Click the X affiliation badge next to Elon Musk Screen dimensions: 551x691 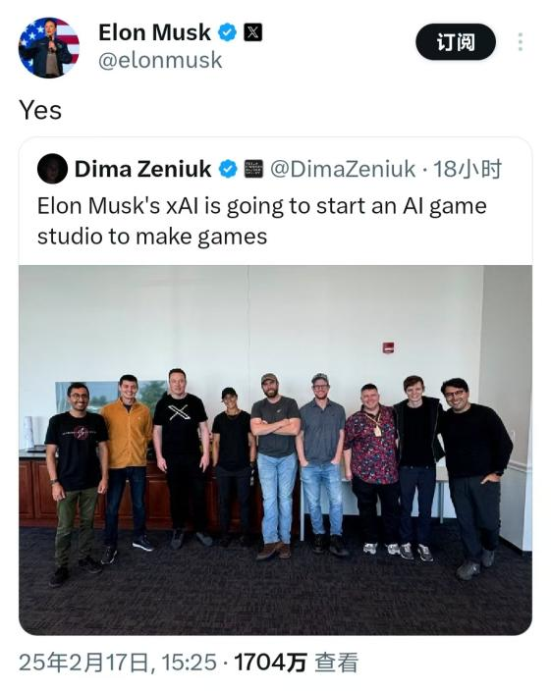[253, 32]
